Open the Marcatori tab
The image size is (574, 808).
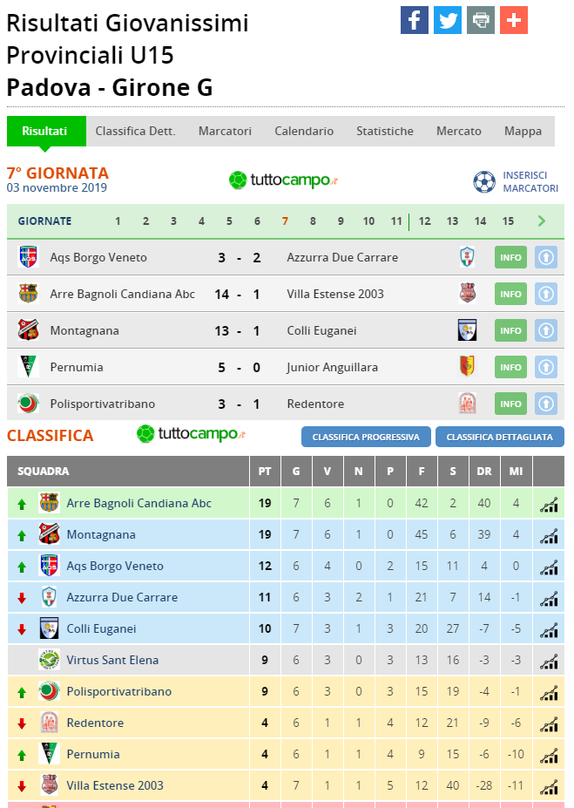225,131
